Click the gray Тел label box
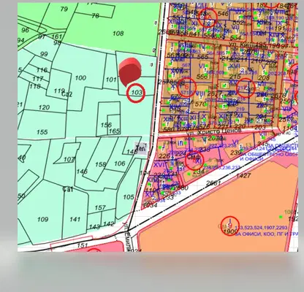 (x=141, y=148)
